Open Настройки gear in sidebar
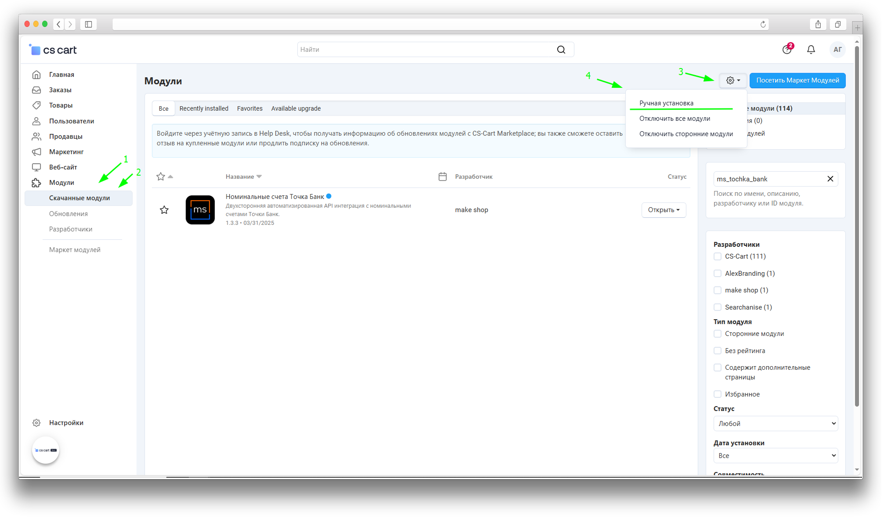Screen dimensions: 884x519 click(x=36, y=423)
